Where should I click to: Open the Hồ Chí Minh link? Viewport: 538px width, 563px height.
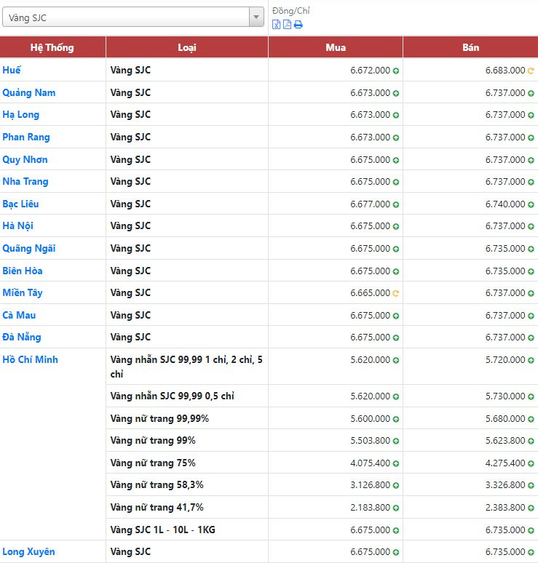30,359
